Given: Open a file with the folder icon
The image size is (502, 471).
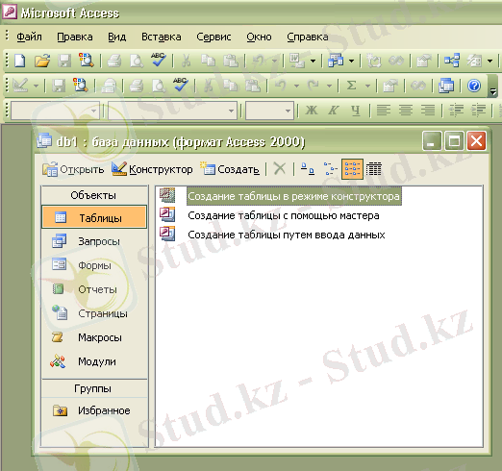Looking at the screenshot, I should pos(42,61).
